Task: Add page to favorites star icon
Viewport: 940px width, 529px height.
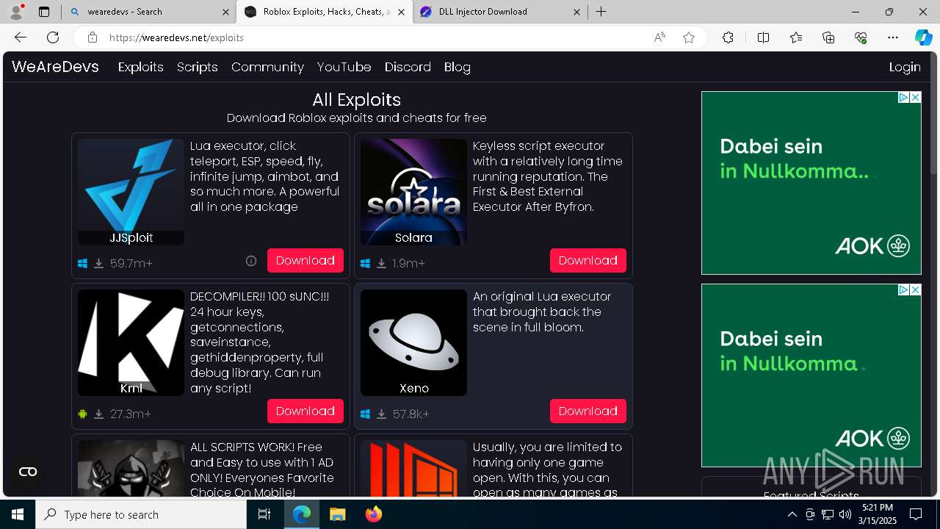Action: [x=688, y=37]
